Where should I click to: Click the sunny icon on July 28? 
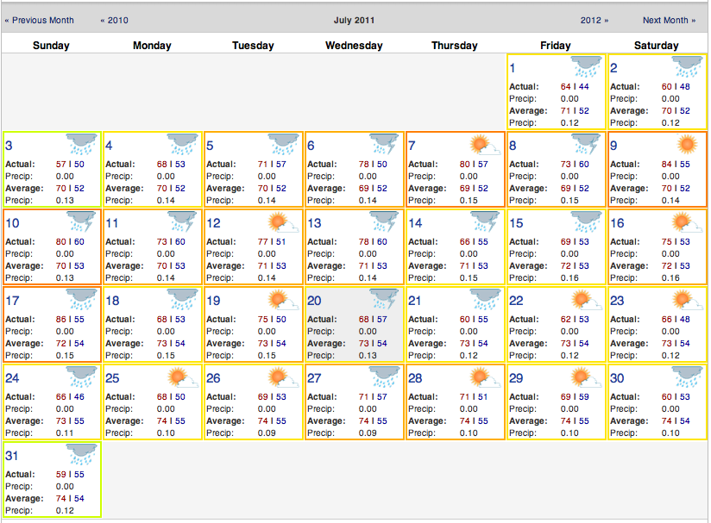tap(484, 377)
